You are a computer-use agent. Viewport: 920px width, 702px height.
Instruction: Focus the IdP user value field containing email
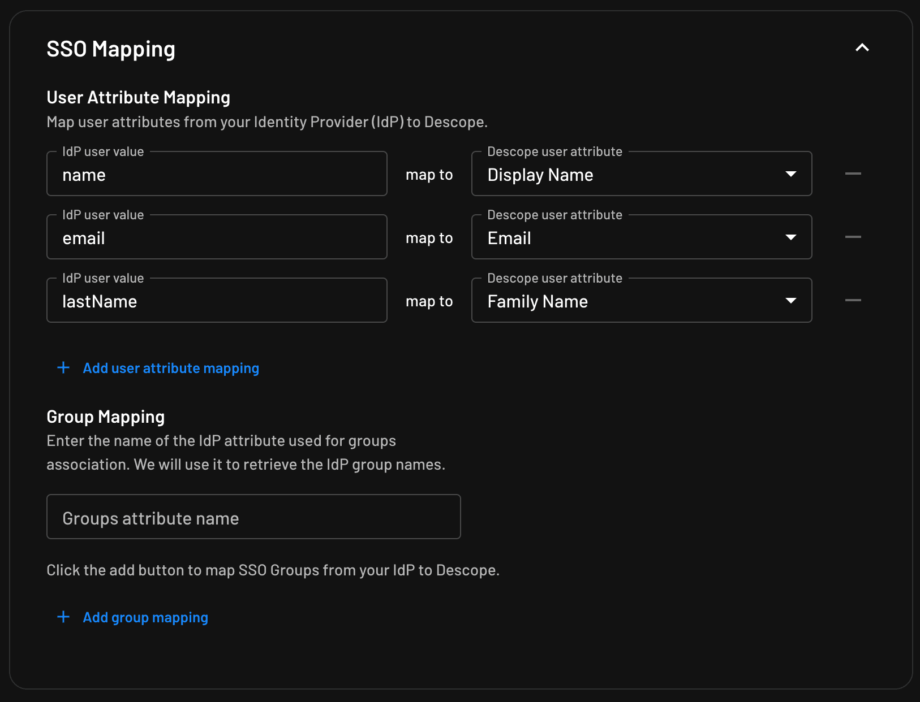click(x=217, y=237)
